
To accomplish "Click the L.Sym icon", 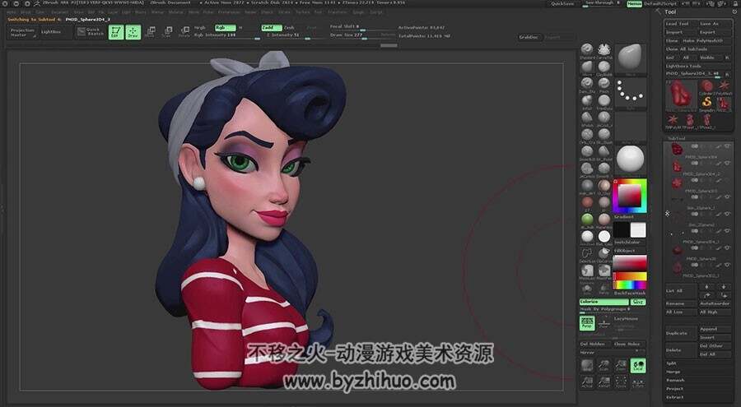I will pyautogui.click(x=638, y=382).
